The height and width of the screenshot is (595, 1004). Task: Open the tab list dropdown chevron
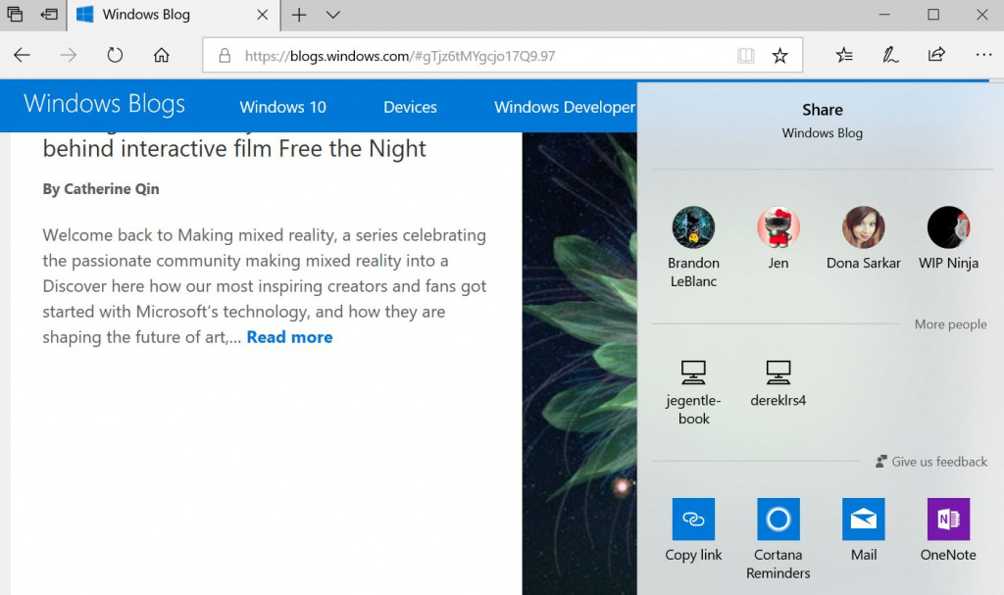tap(332, 15)
